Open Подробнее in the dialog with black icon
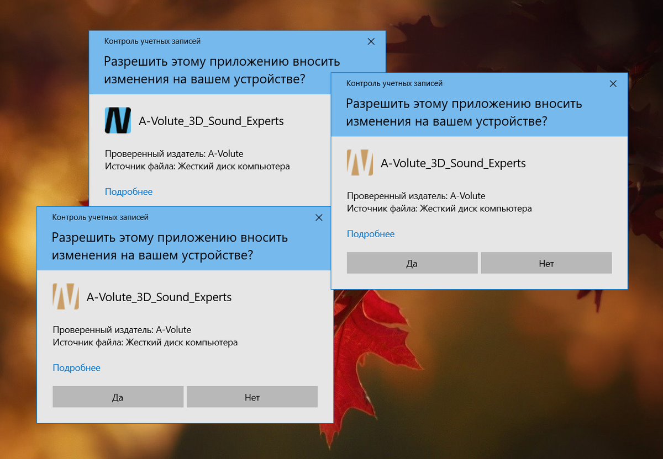 tap(129, 191)
